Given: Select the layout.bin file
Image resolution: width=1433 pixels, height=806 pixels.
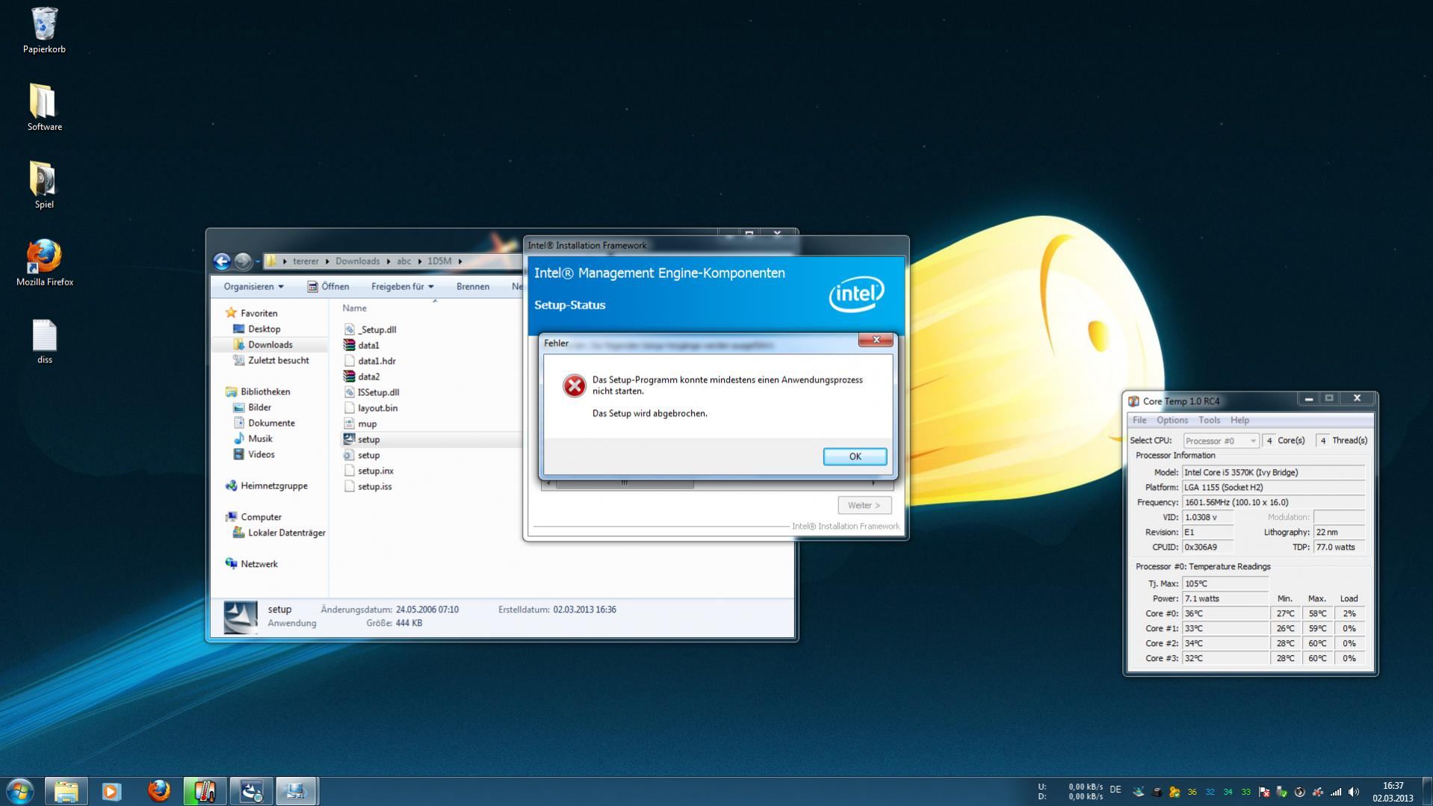Looking at the screenshot, I should (x=377, y=408).
